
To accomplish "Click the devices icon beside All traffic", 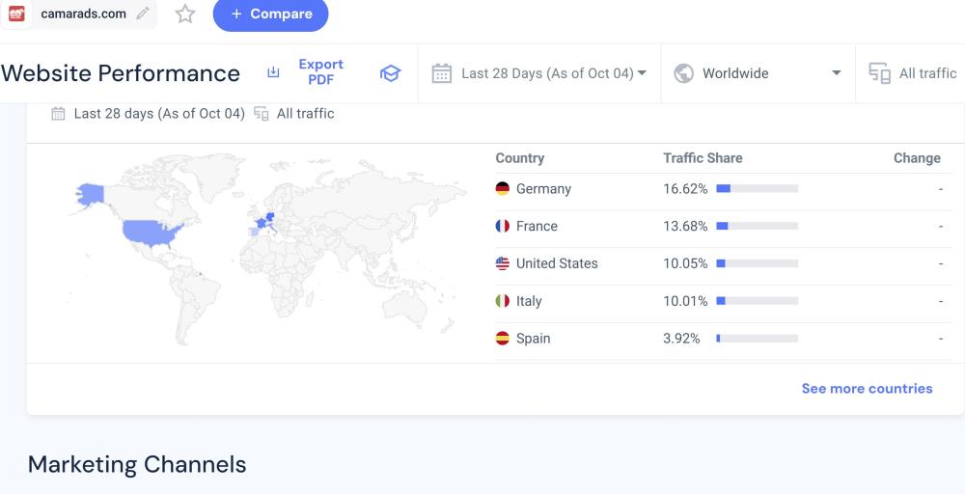I will [x=879, y=73].
